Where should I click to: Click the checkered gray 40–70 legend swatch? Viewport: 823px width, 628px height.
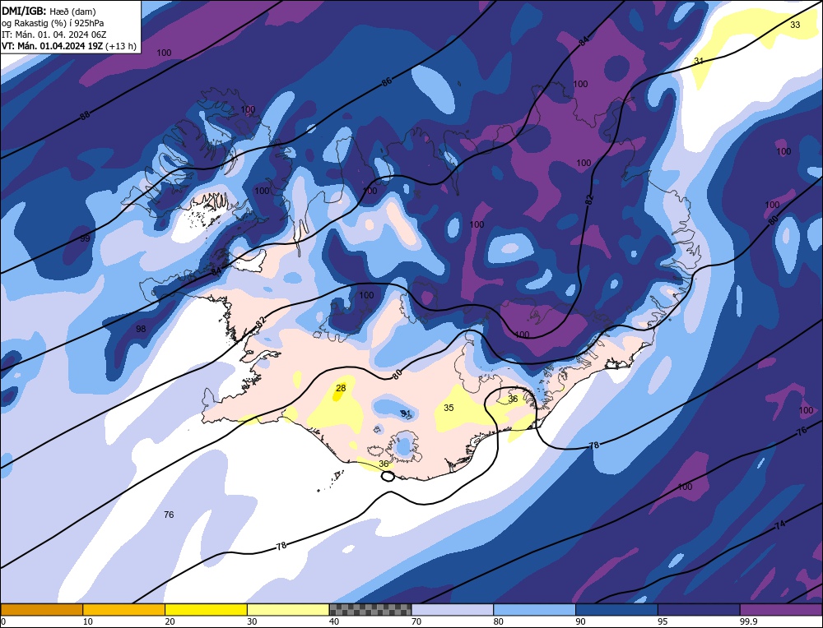tap(370, 609)
